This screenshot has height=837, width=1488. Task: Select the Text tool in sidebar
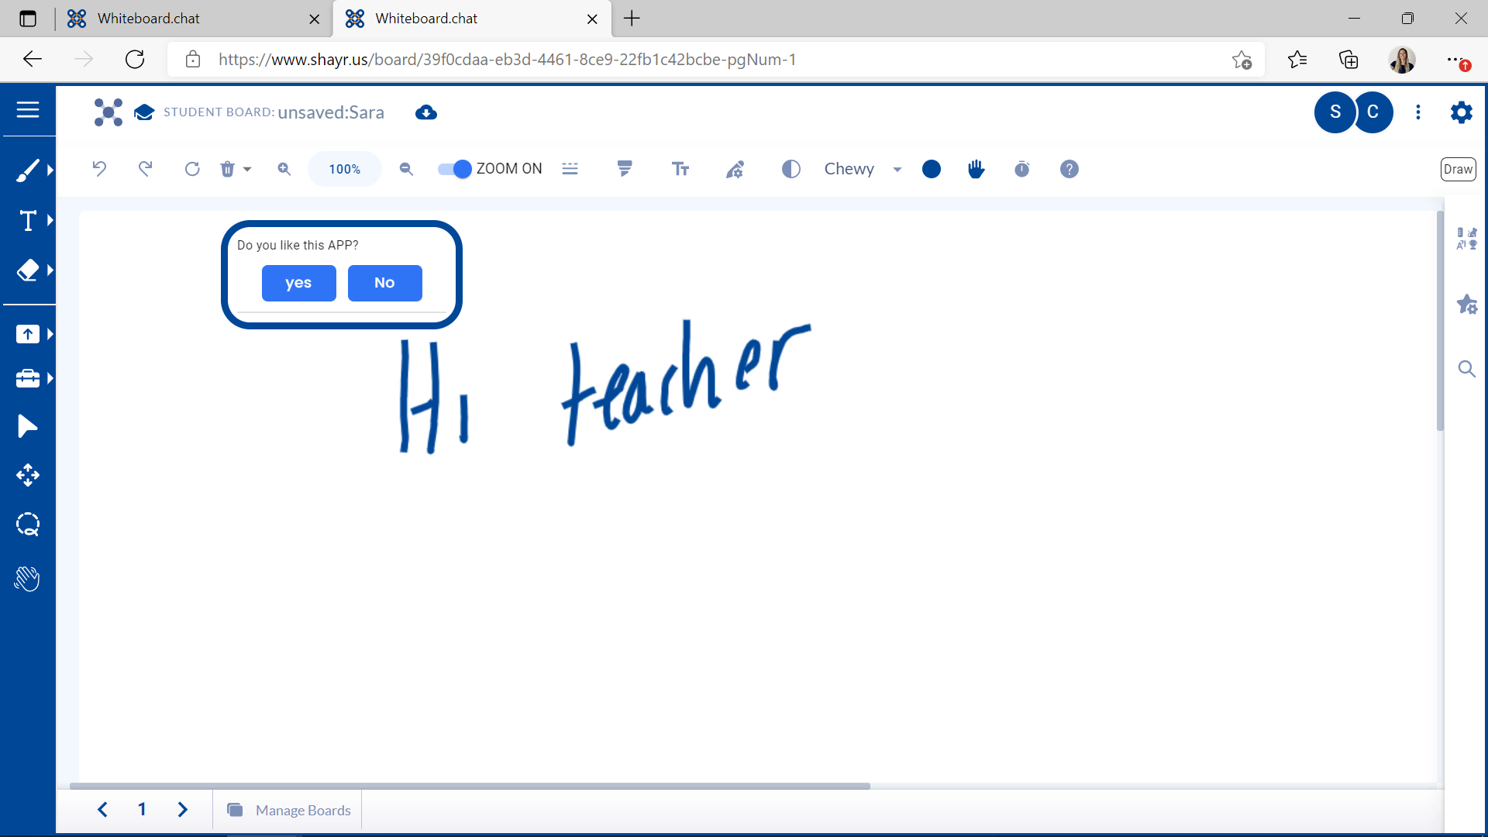(x=28, y=221)
